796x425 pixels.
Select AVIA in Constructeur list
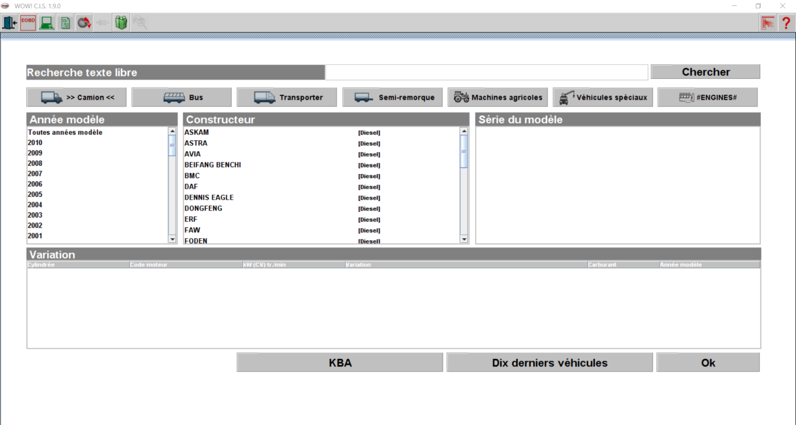pos(321,154)
